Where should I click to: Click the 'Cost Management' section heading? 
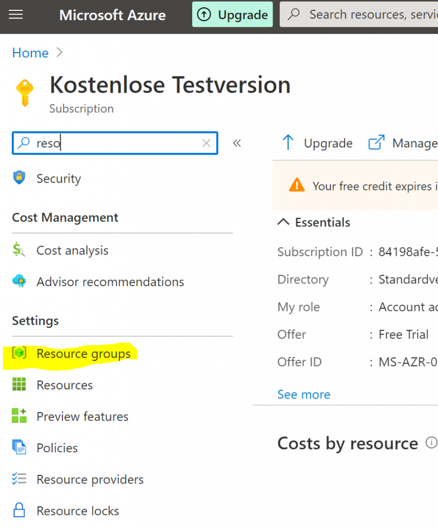coord(65,218)
